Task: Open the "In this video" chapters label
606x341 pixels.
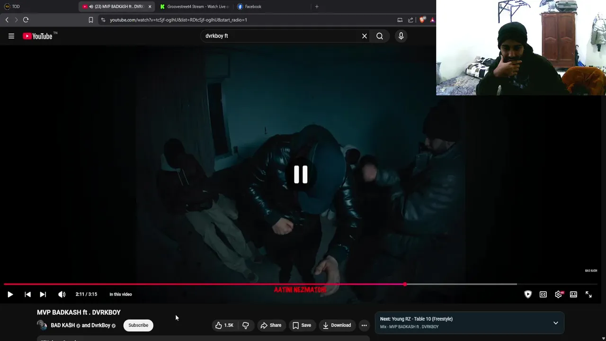Action: [121, 294]
